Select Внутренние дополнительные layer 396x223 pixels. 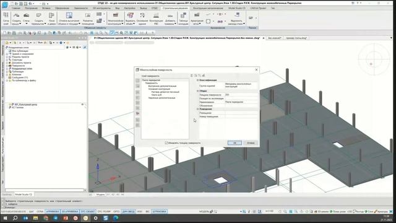162,86
